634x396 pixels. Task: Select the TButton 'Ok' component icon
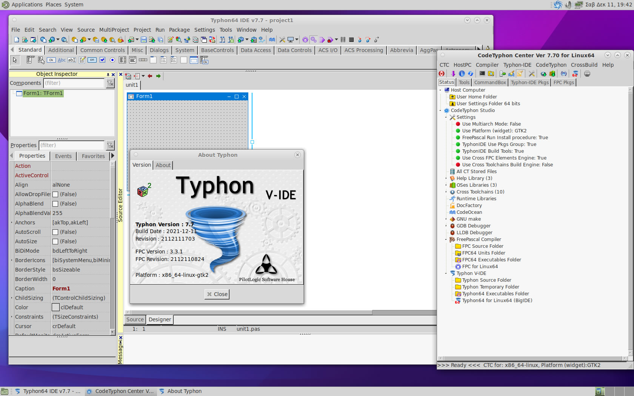[51, 60]
